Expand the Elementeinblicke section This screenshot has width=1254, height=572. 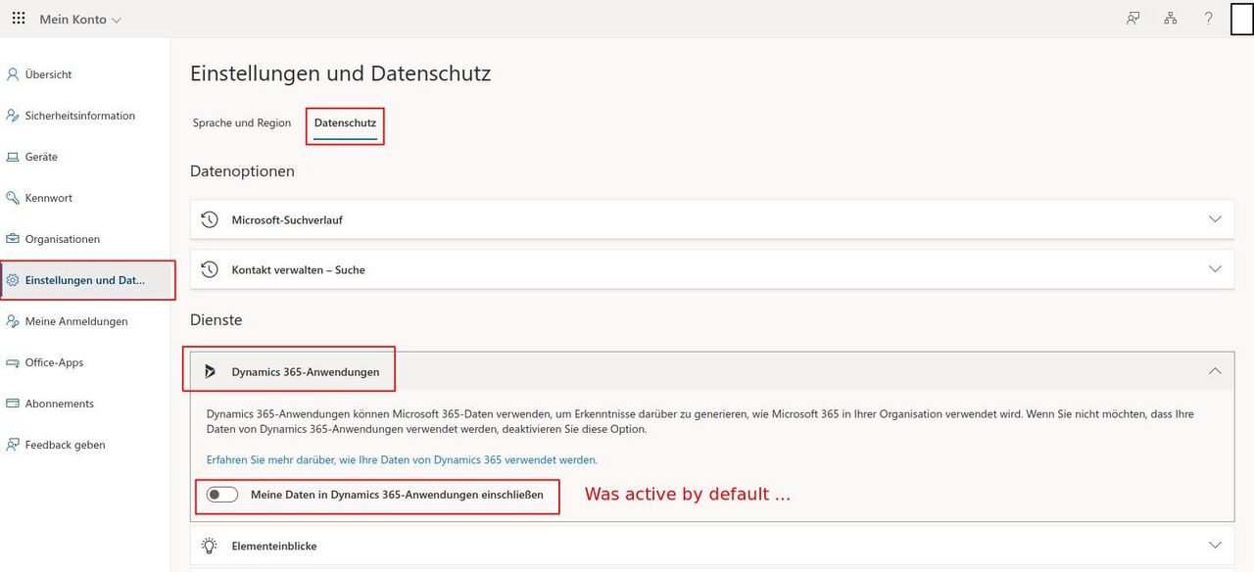click(1215, 546)
